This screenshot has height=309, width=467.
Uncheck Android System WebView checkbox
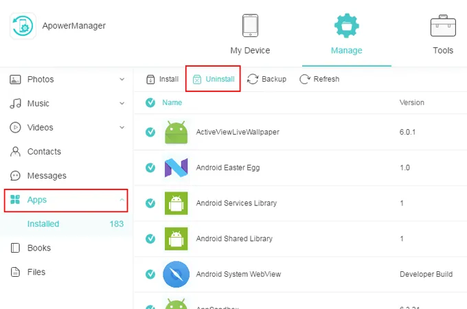pos(150,274)
